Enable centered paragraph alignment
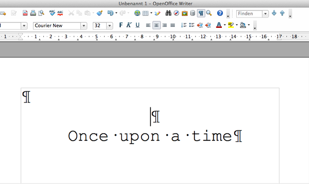This screenshot has width=309, height=184. pyautogui.click(x=156, y=25)
